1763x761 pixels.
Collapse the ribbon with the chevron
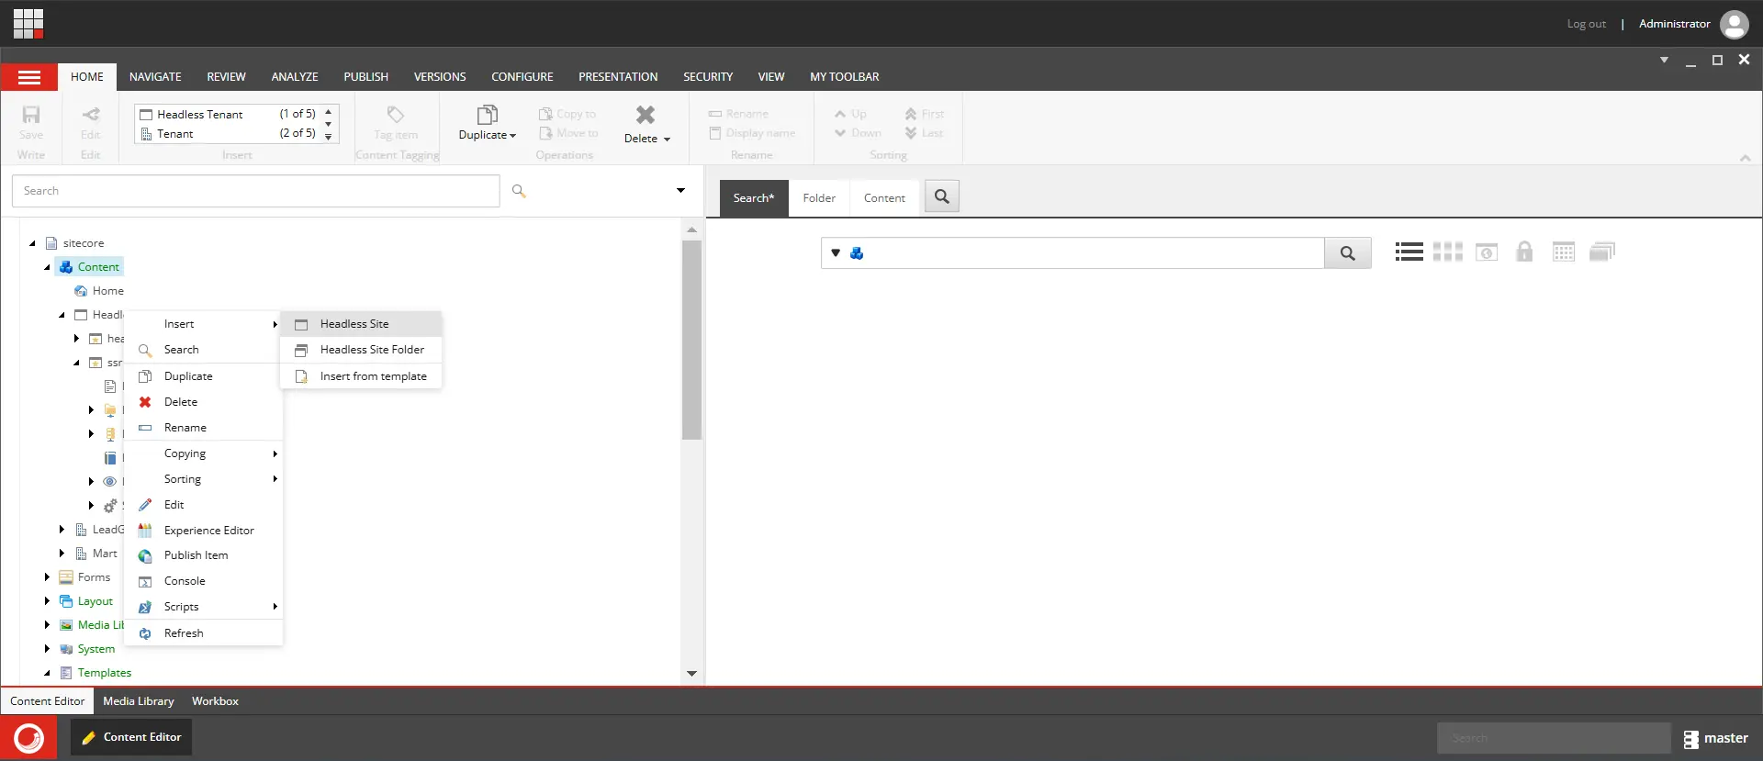pyautogui.click(x=1745, y=159)
